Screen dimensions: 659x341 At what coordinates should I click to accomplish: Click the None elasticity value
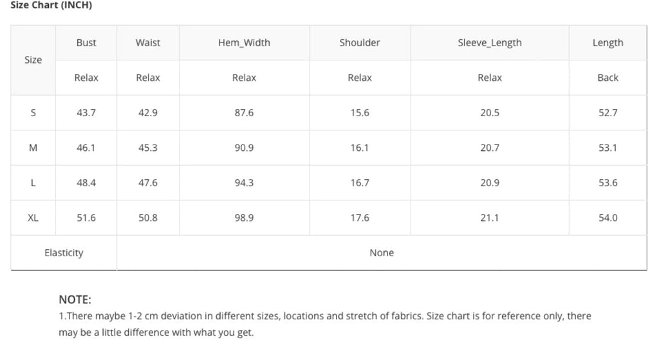click(382, 253)
